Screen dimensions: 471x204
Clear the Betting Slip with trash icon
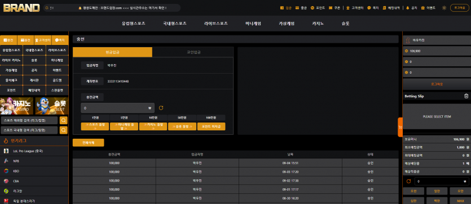click(466, 96)
